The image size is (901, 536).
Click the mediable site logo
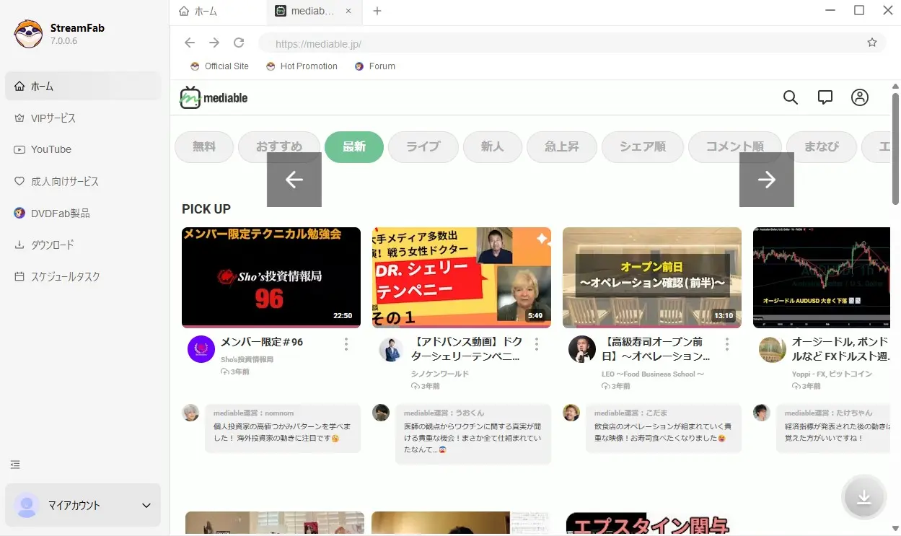tap(214, 97)
